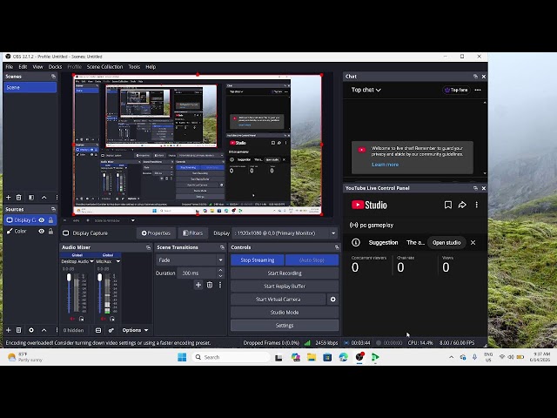
Task: Open chat more options ellipsis
Action: coord(478,90)
